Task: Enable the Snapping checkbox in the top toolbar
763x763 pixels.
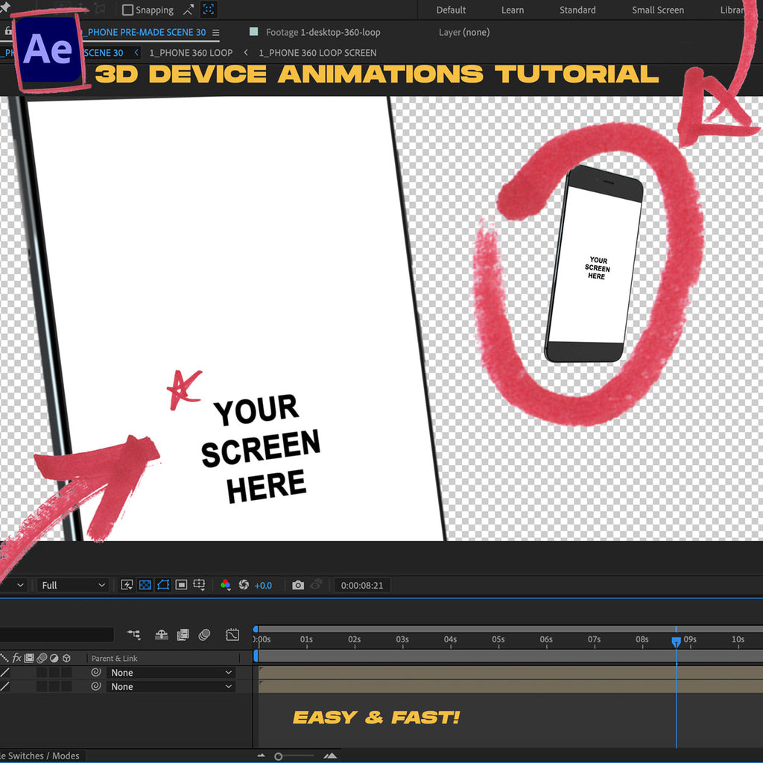Action: 126,10
